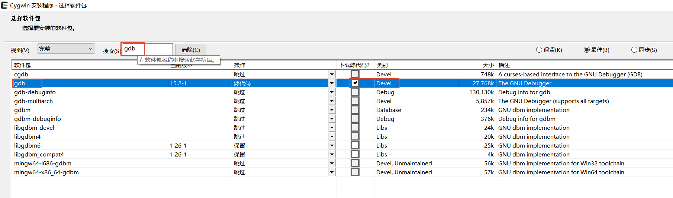Open action dropdown for mingw64-x86_64-gdbm
Viewport: 673px width, 198px height.
pyautogui.click(x=332, y=172)
